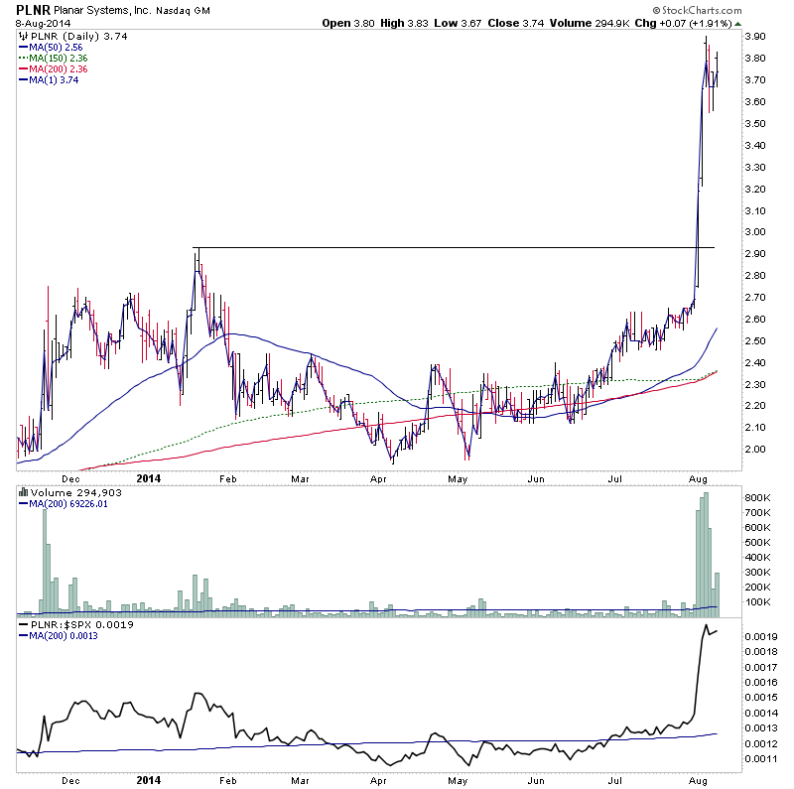Image resolution: width=794 pixels, height=789 pixels.
Task: Click the PLNR:$SPX 0.0019 legend
Action: tap(76, 625)
